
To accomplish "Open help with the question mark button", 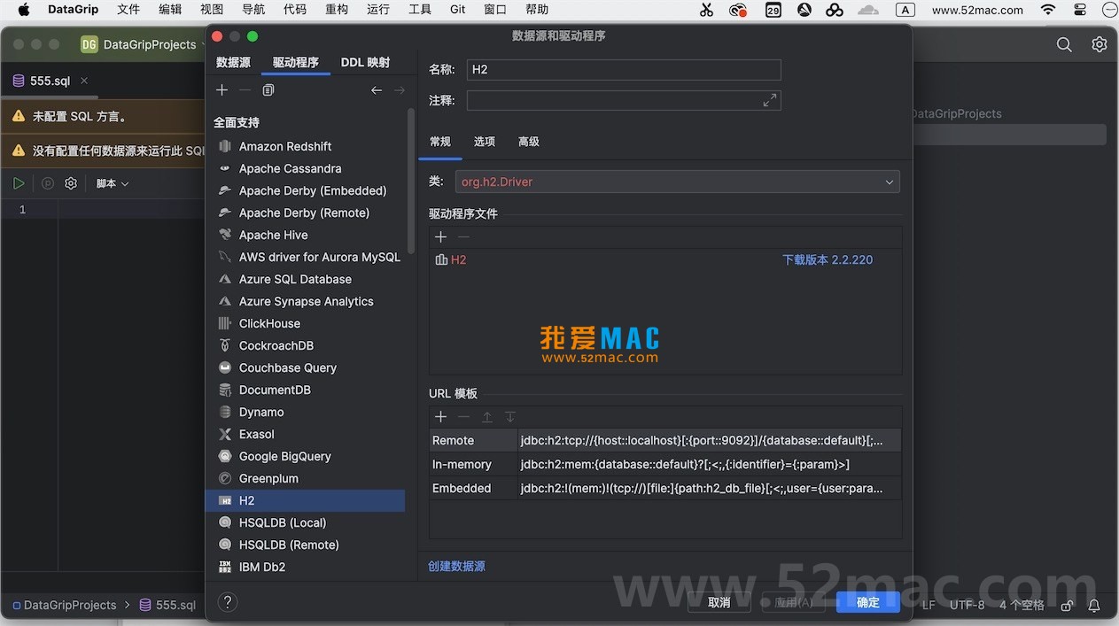I will click(x=228, y=602).
